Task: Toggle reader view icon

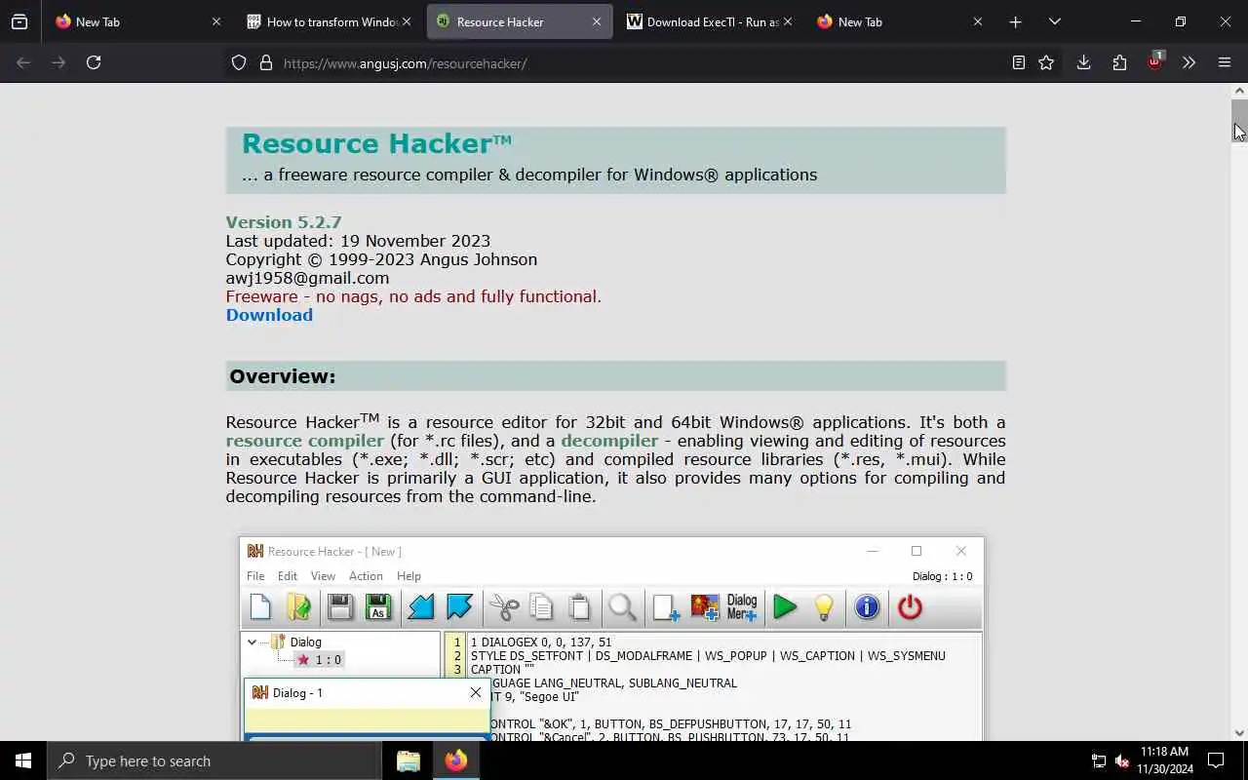Action: 1018,62
